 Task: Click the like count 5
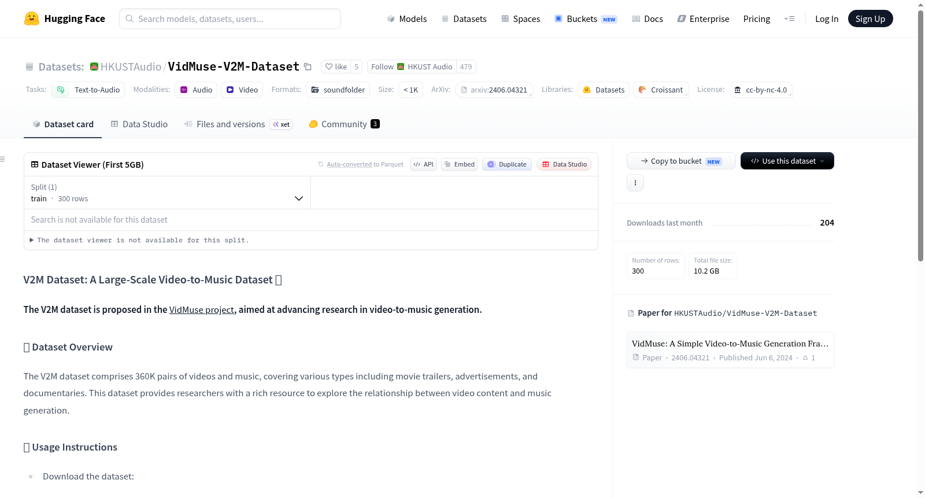(x=357, y=67)
